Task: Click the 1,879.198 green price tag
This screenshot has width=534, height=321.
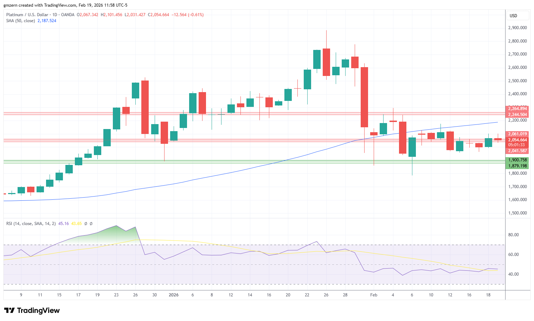Action: click(517, 166)
